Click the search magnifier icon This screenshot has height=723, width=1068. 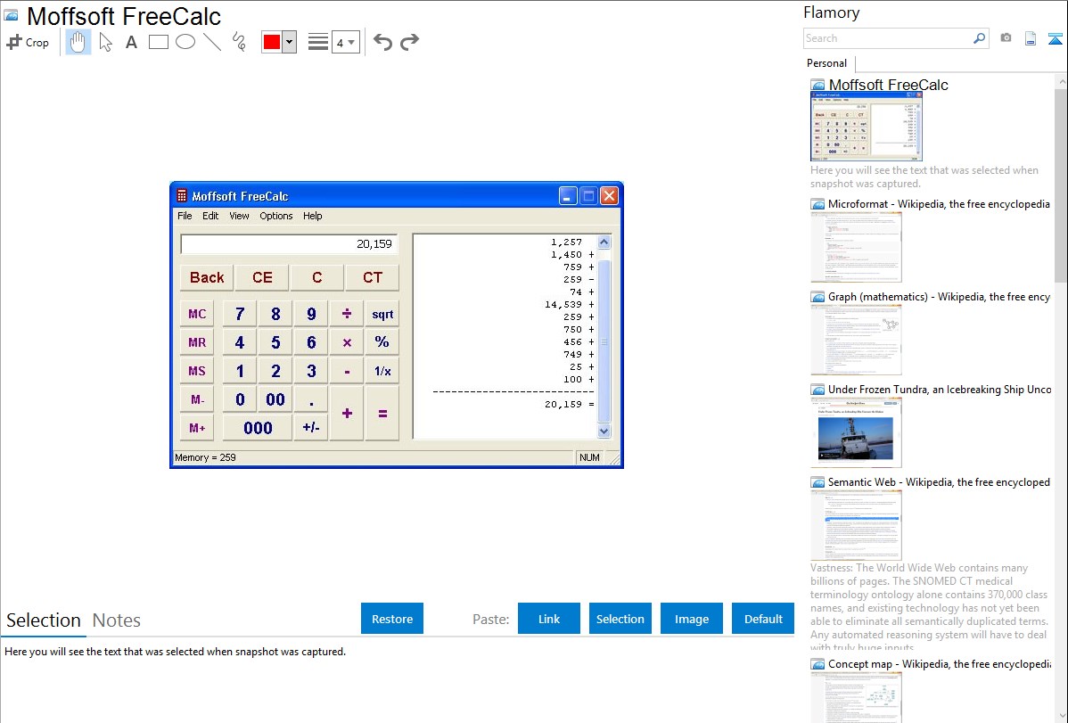point(979,38)
